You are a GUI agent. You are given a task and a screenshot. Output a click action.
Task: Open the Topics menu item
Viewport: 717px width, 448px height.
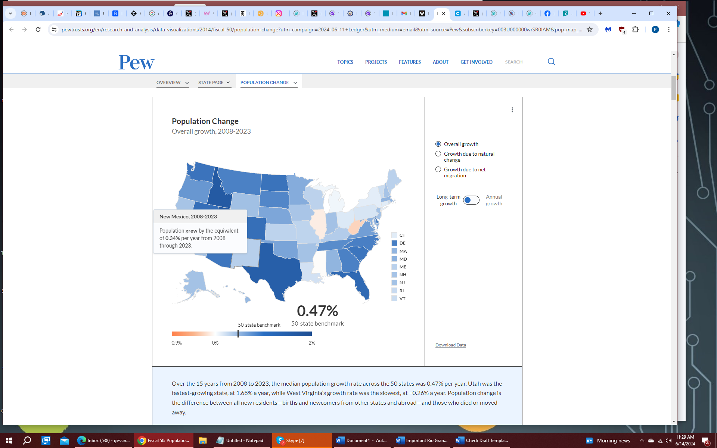tap(345, 62)
